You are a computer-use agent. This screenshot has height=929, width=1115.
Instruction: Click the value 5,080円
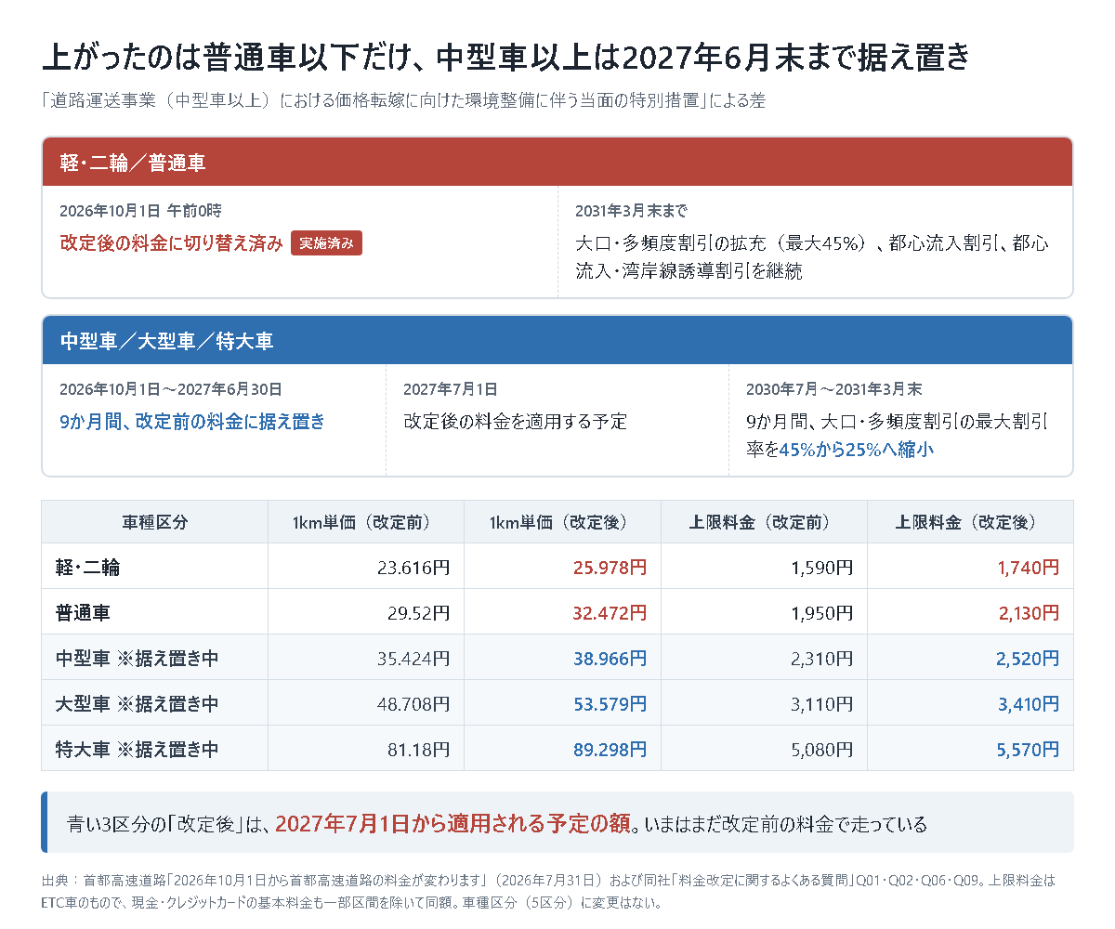pos(822,749)
